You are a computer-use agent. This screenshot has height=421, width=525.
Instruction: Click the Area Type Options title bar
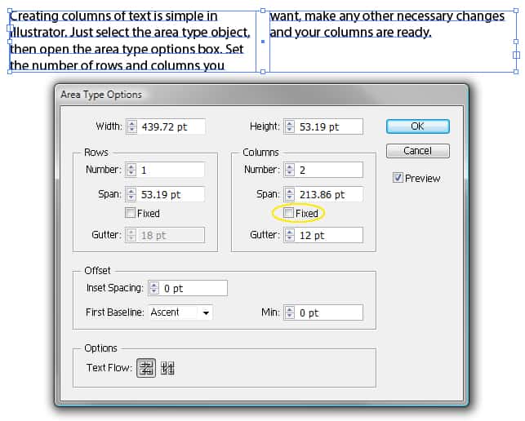261,95
